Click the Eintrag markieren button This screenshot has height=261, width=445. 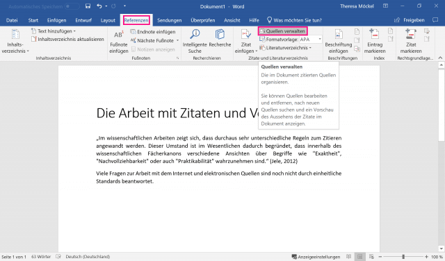(375, 42)
